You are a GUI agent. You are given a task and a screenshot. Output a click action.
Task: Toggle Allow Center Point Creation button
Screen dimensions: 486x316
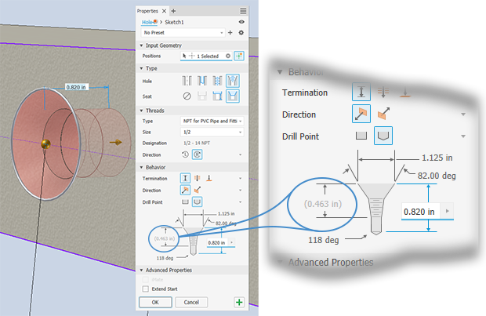pyautogui.click(x=239, y=56)
